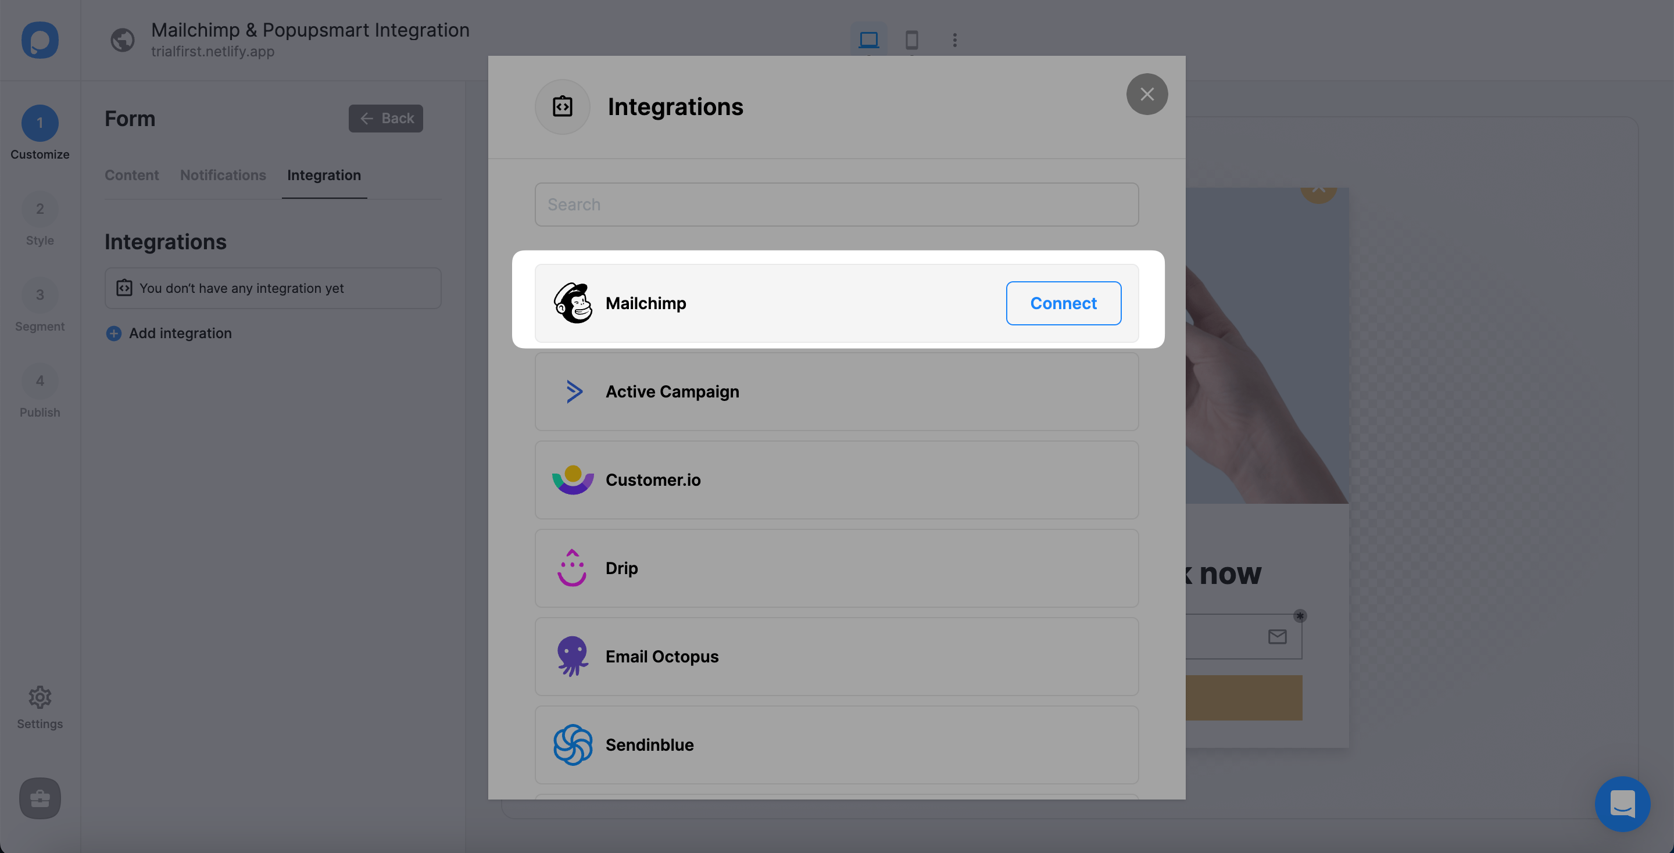This screenshot has height=853, width=1674.
Task: Click Back button on Form panel
Action: pos(386,119)
